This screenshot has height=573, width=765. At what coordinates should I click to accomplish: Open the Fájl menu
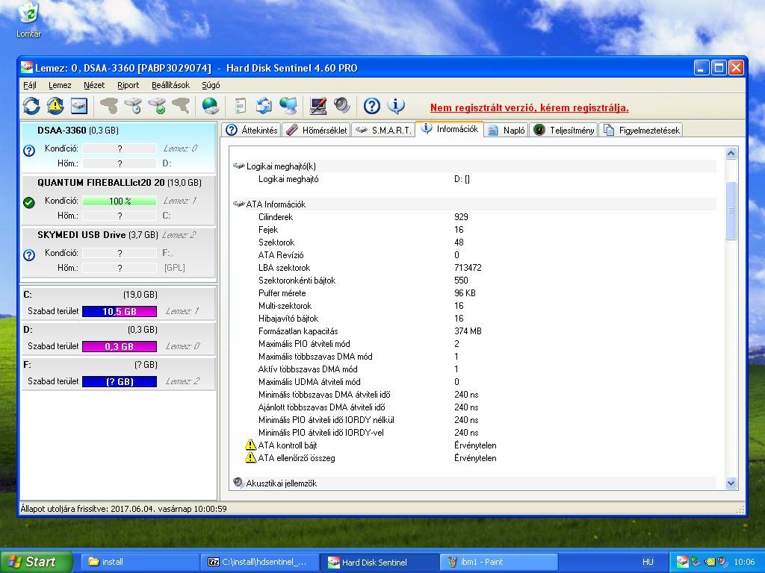click(30, 85)
